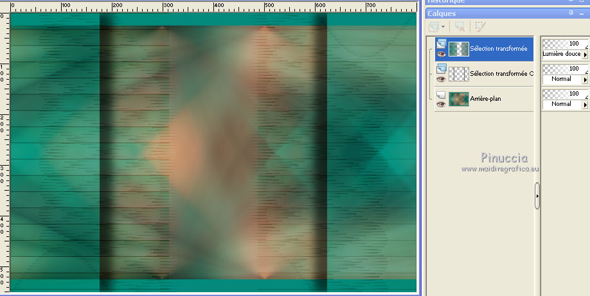Hide the top Sélection transformée layer
Viewport: 590px width, 296px height.
tap(441, 54)
